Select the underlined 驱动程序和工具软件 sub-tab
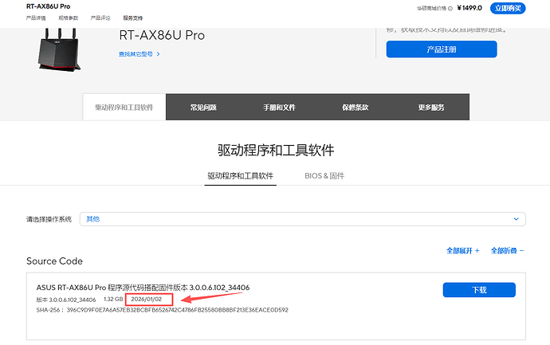 pos(240,175)
